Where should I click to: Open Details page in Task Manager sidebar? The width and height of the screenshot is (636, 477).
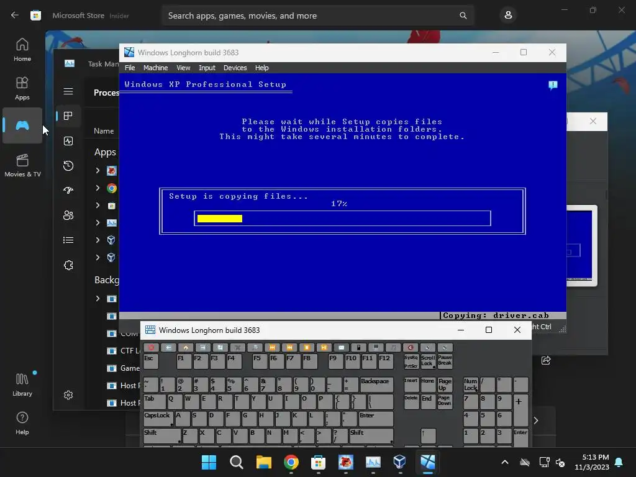[x=68, y=240]
